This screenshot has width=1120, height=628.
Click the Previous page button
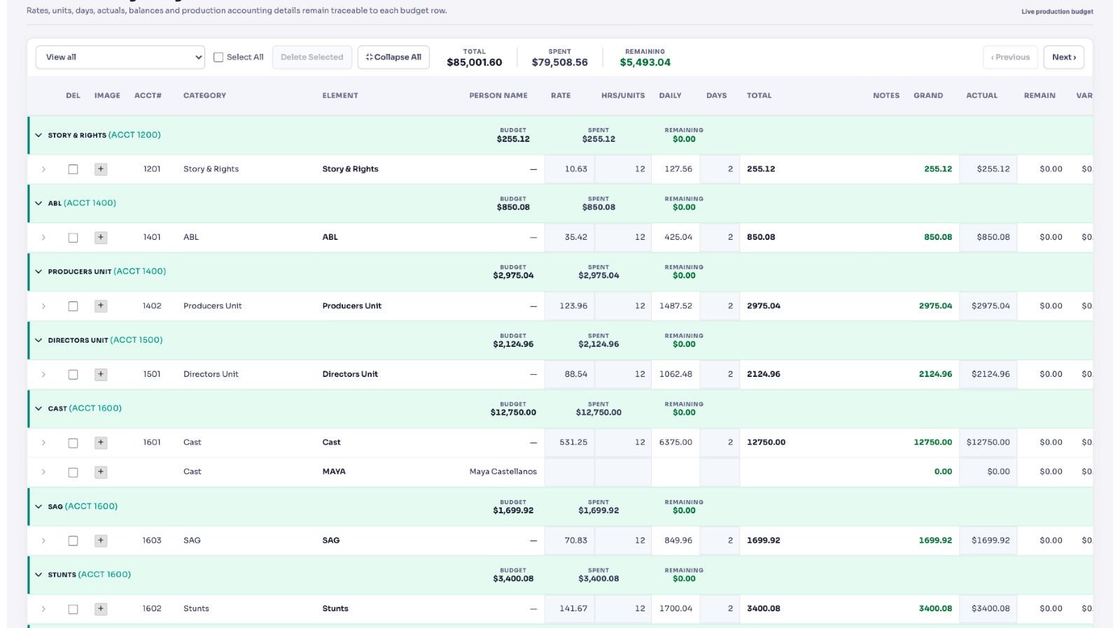pyautogui.click(x=1010, y=57)
